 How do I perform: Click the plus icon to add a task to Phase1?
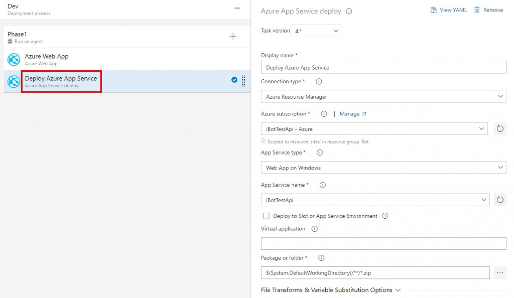point(233,37)
